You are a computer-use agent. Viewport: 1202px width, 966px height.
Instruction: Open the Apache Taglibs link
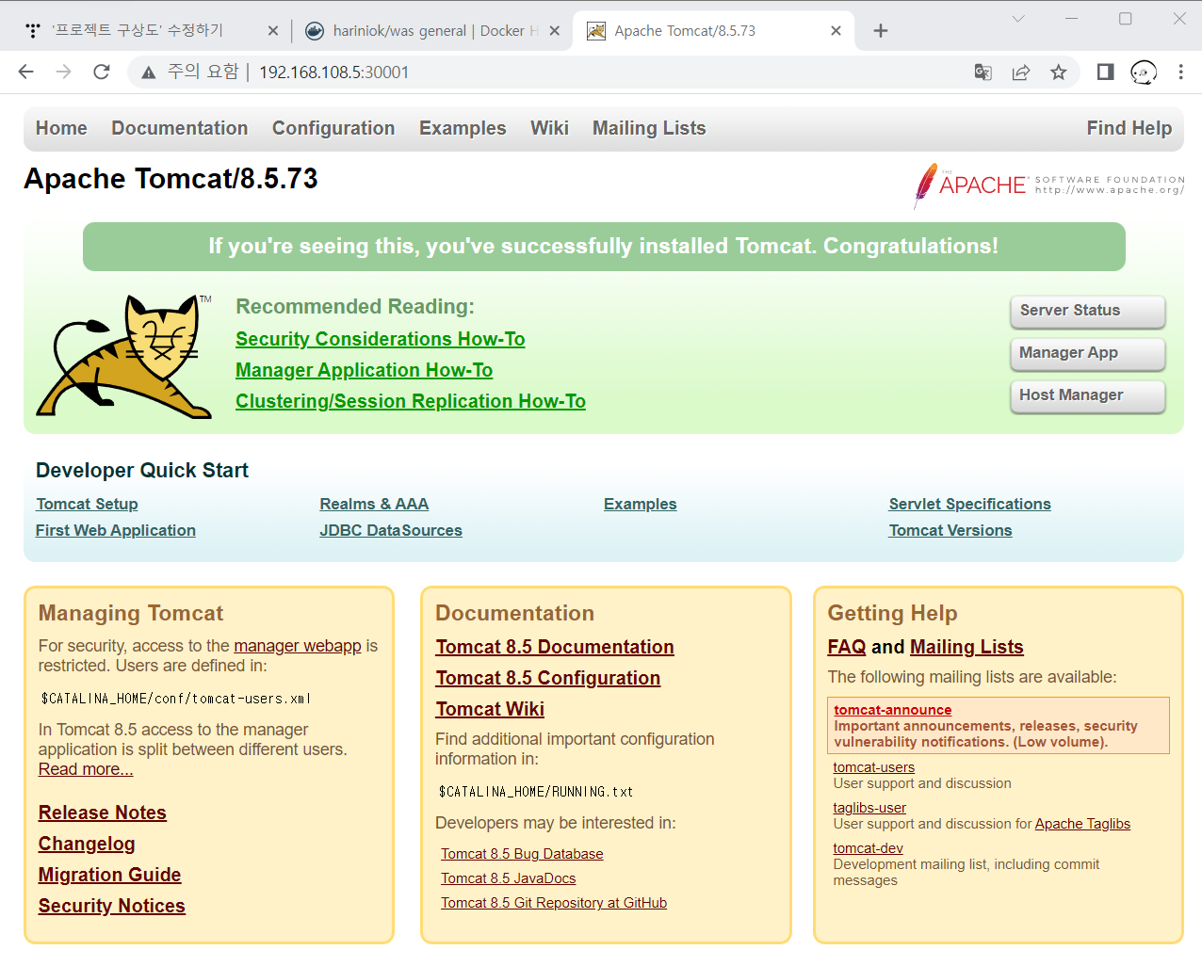1082,824
